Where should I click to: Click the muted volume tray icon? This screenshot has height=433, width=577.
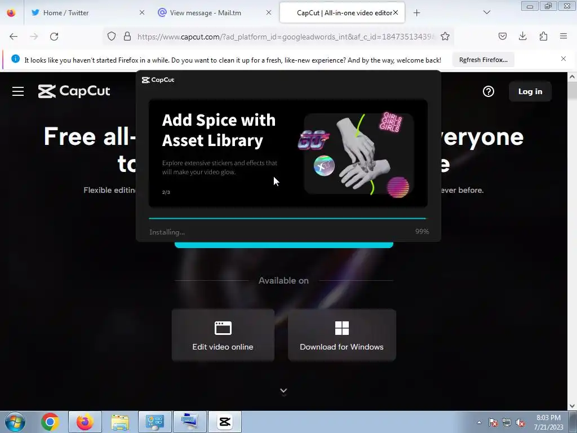pyautogui.click(x=520, y=422)
